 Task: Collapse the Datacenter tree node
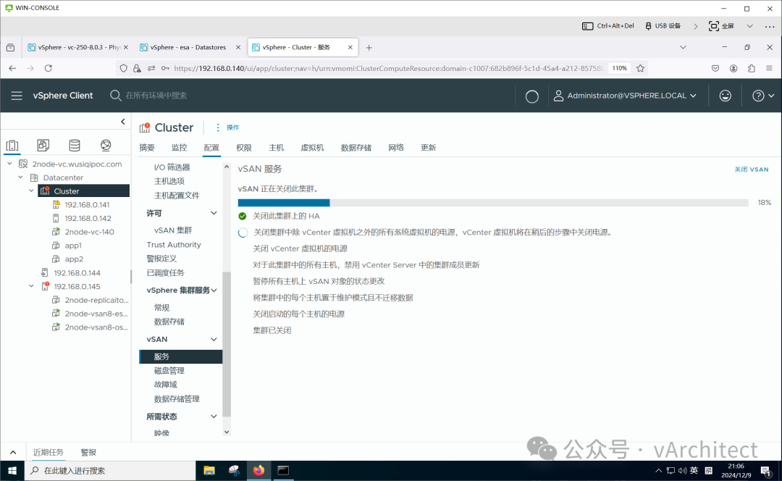pyautogui.click(x=20, y=177)
